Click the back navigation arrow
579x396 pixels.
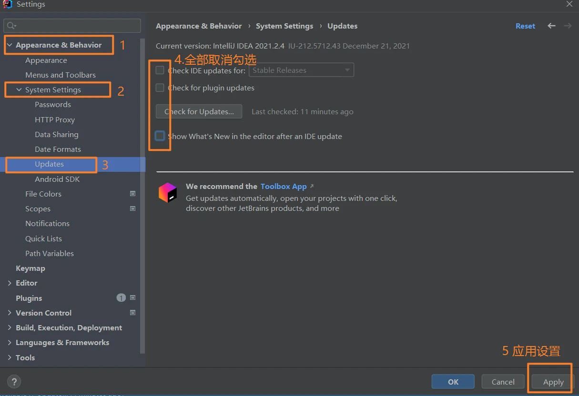tap(551, 26)
